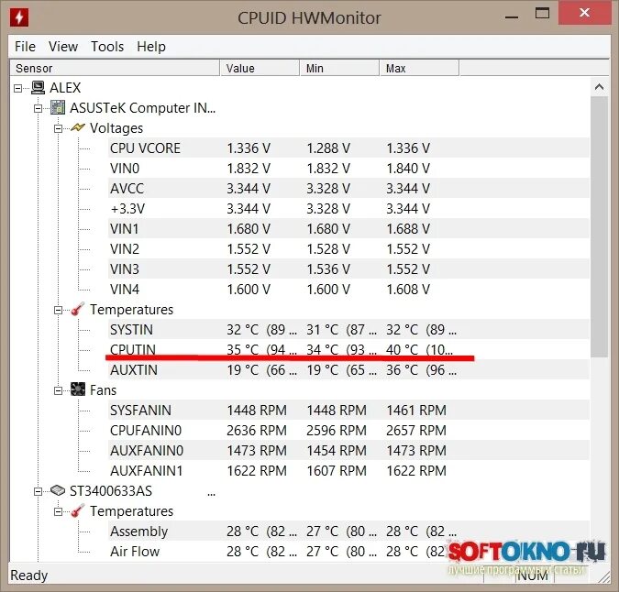Click the scrollbar up arrow
This screenshot has height=592, width=619.
coord(599,87)
